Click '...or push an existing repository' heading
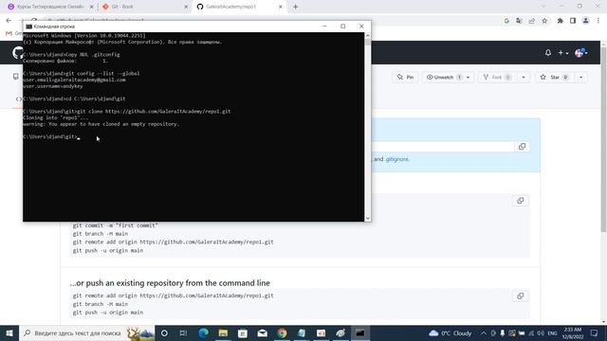607x341 pixels. pyautogui.click(x=170, y=283)
